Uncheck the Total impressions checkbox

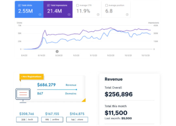[x=48, y=5]
